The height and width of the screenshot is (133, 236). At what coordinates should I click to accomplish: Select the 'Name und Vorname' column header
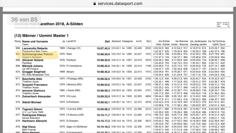point(35,42)
